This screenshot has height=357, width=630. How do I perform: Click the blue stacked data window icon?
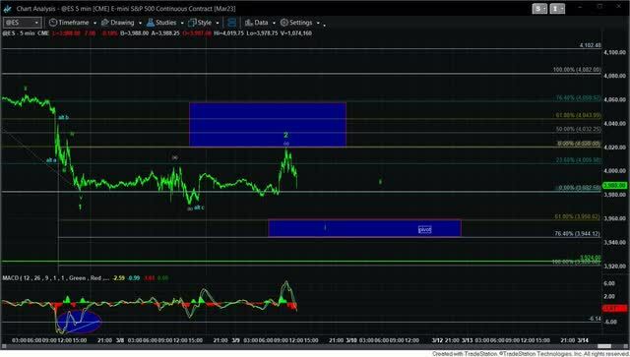tap(231, 23)
